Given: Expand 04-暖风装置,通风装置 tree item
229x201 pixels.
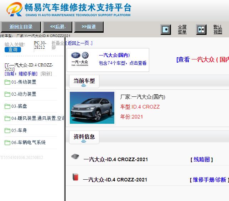Looking at the screenshot, I should (38, 118).
